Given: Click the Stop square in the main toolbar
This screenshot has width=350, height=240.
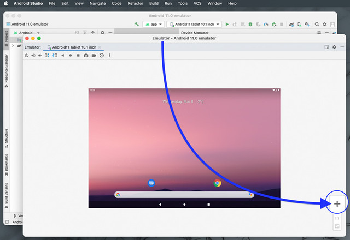Looking at the screenshot, I should point(282,24).
